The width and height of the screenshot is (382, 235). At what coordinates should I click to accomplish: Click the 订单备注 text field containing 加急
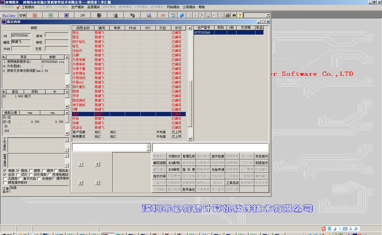[x=39, y=189]
